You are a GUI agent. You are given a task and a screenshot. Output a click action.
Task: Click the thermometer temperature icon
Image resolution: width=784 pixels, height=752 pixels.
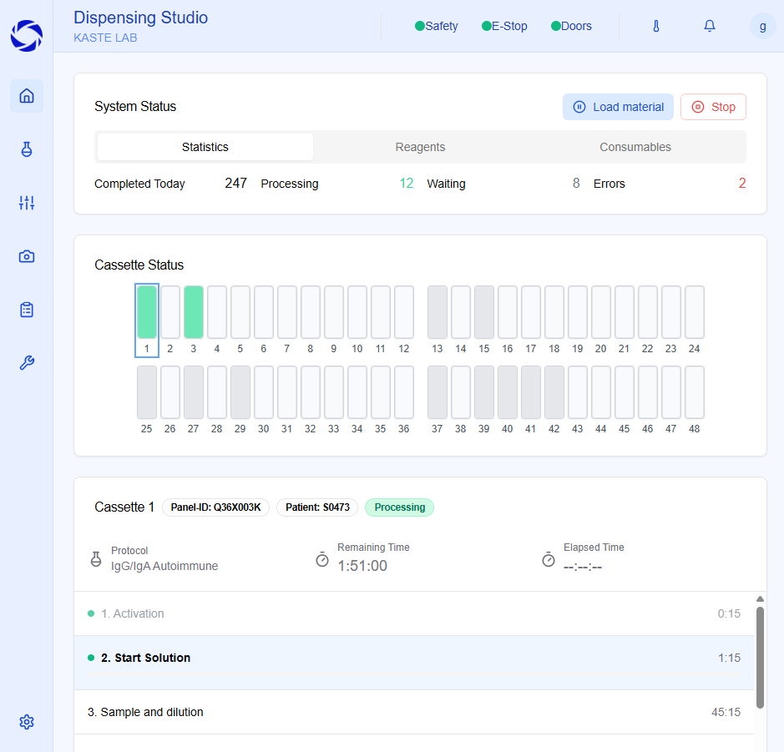coord(656,26)
